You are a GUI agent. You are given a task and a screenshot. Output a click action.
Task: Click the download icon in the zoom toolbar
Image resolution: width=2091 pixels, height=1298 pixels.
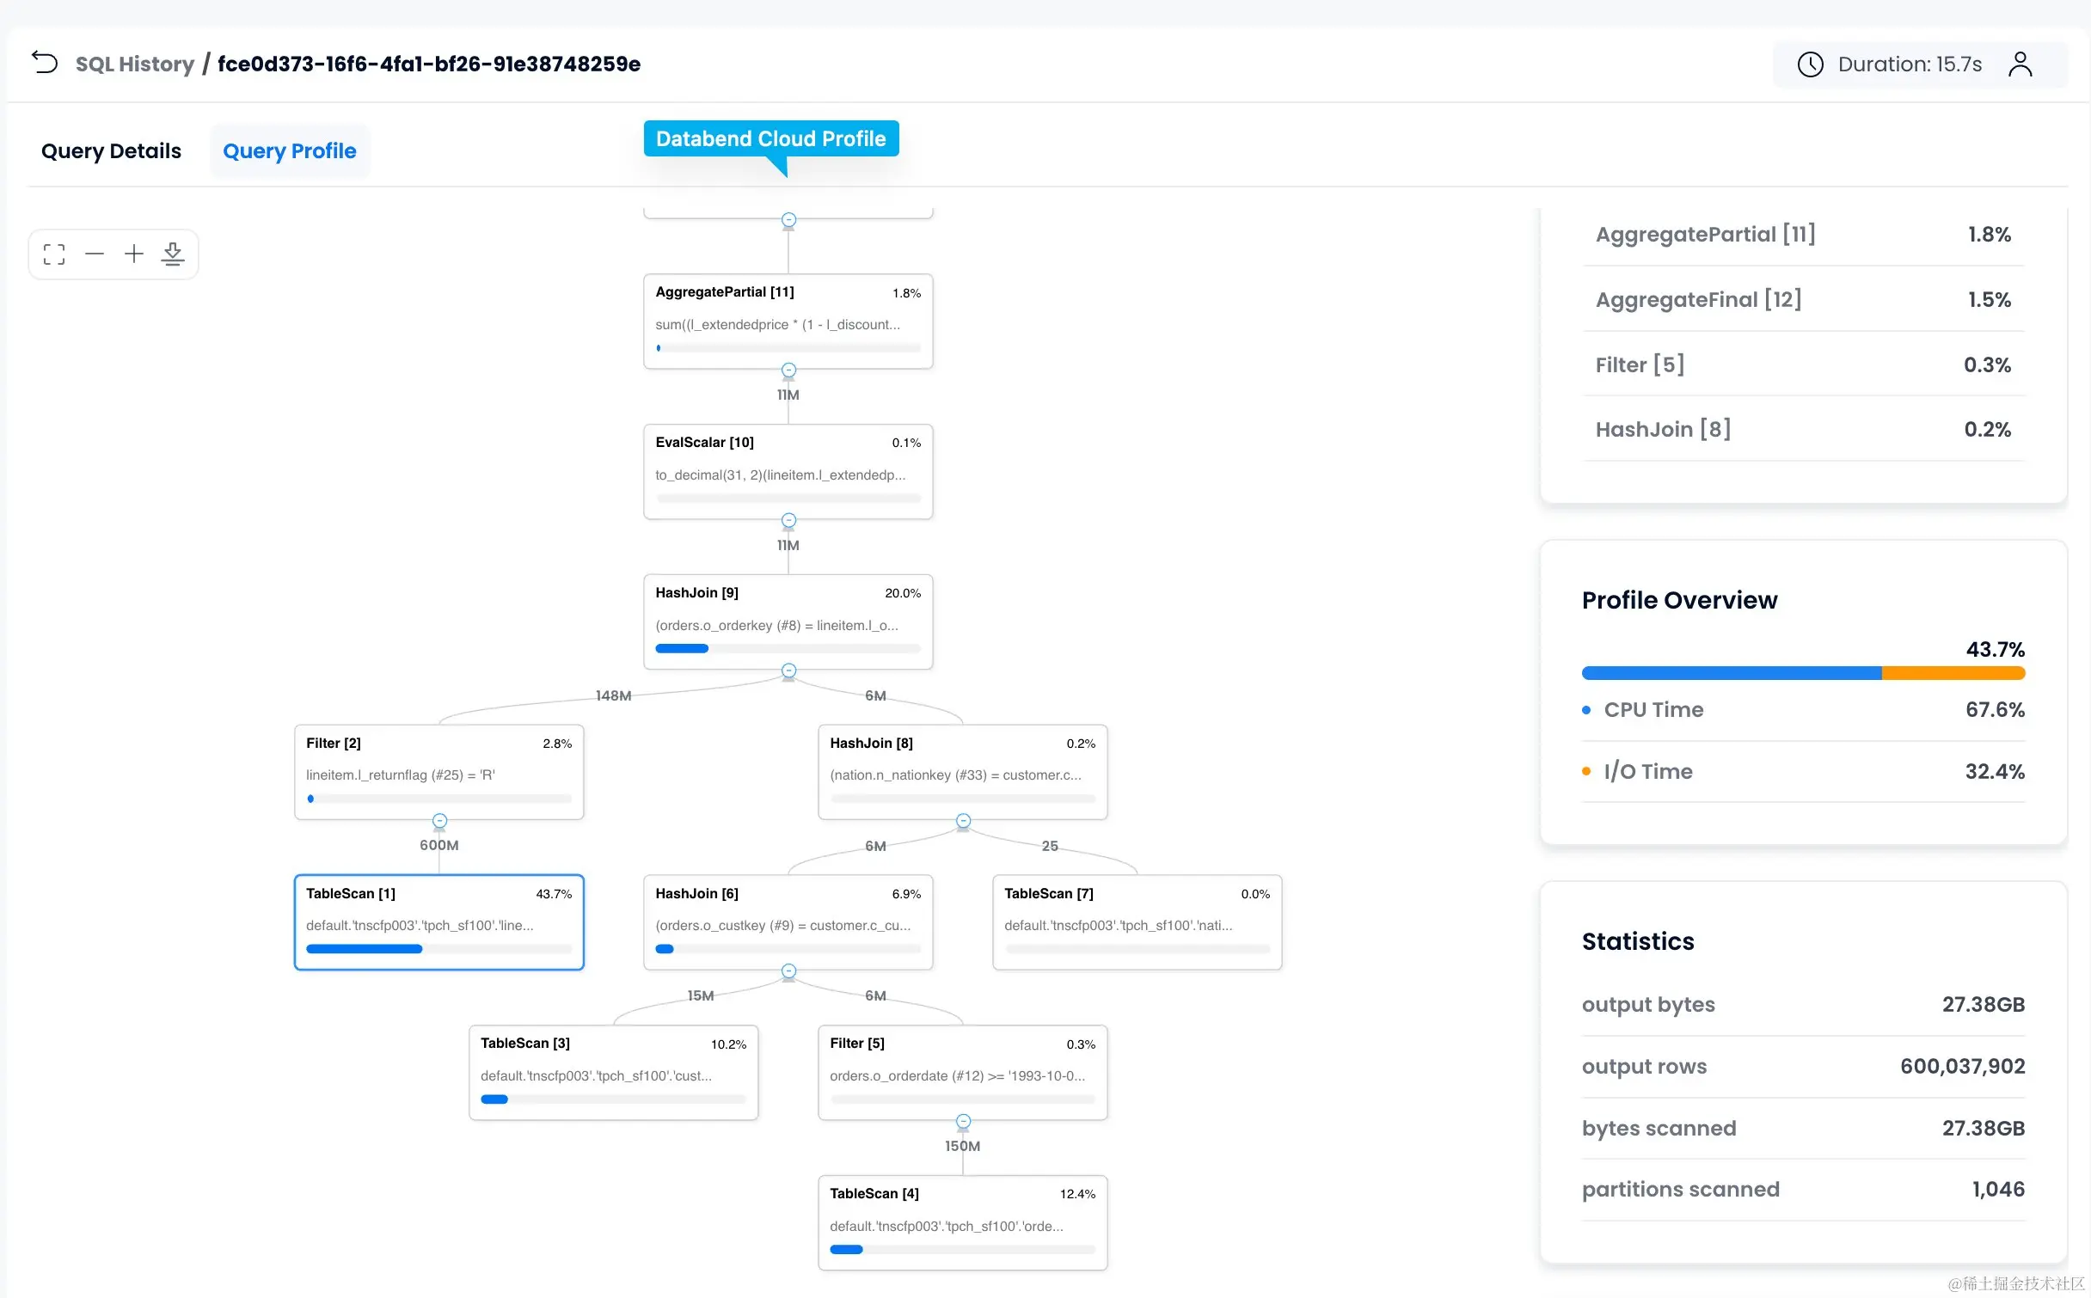pyautogui.click(x=173, y=254)
